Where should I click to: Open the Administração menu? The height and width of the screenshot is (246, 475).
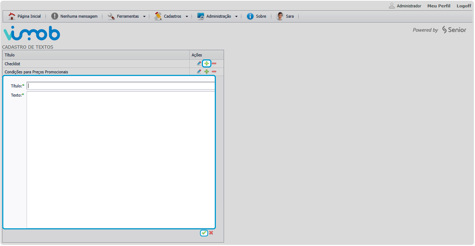(219, 16)
